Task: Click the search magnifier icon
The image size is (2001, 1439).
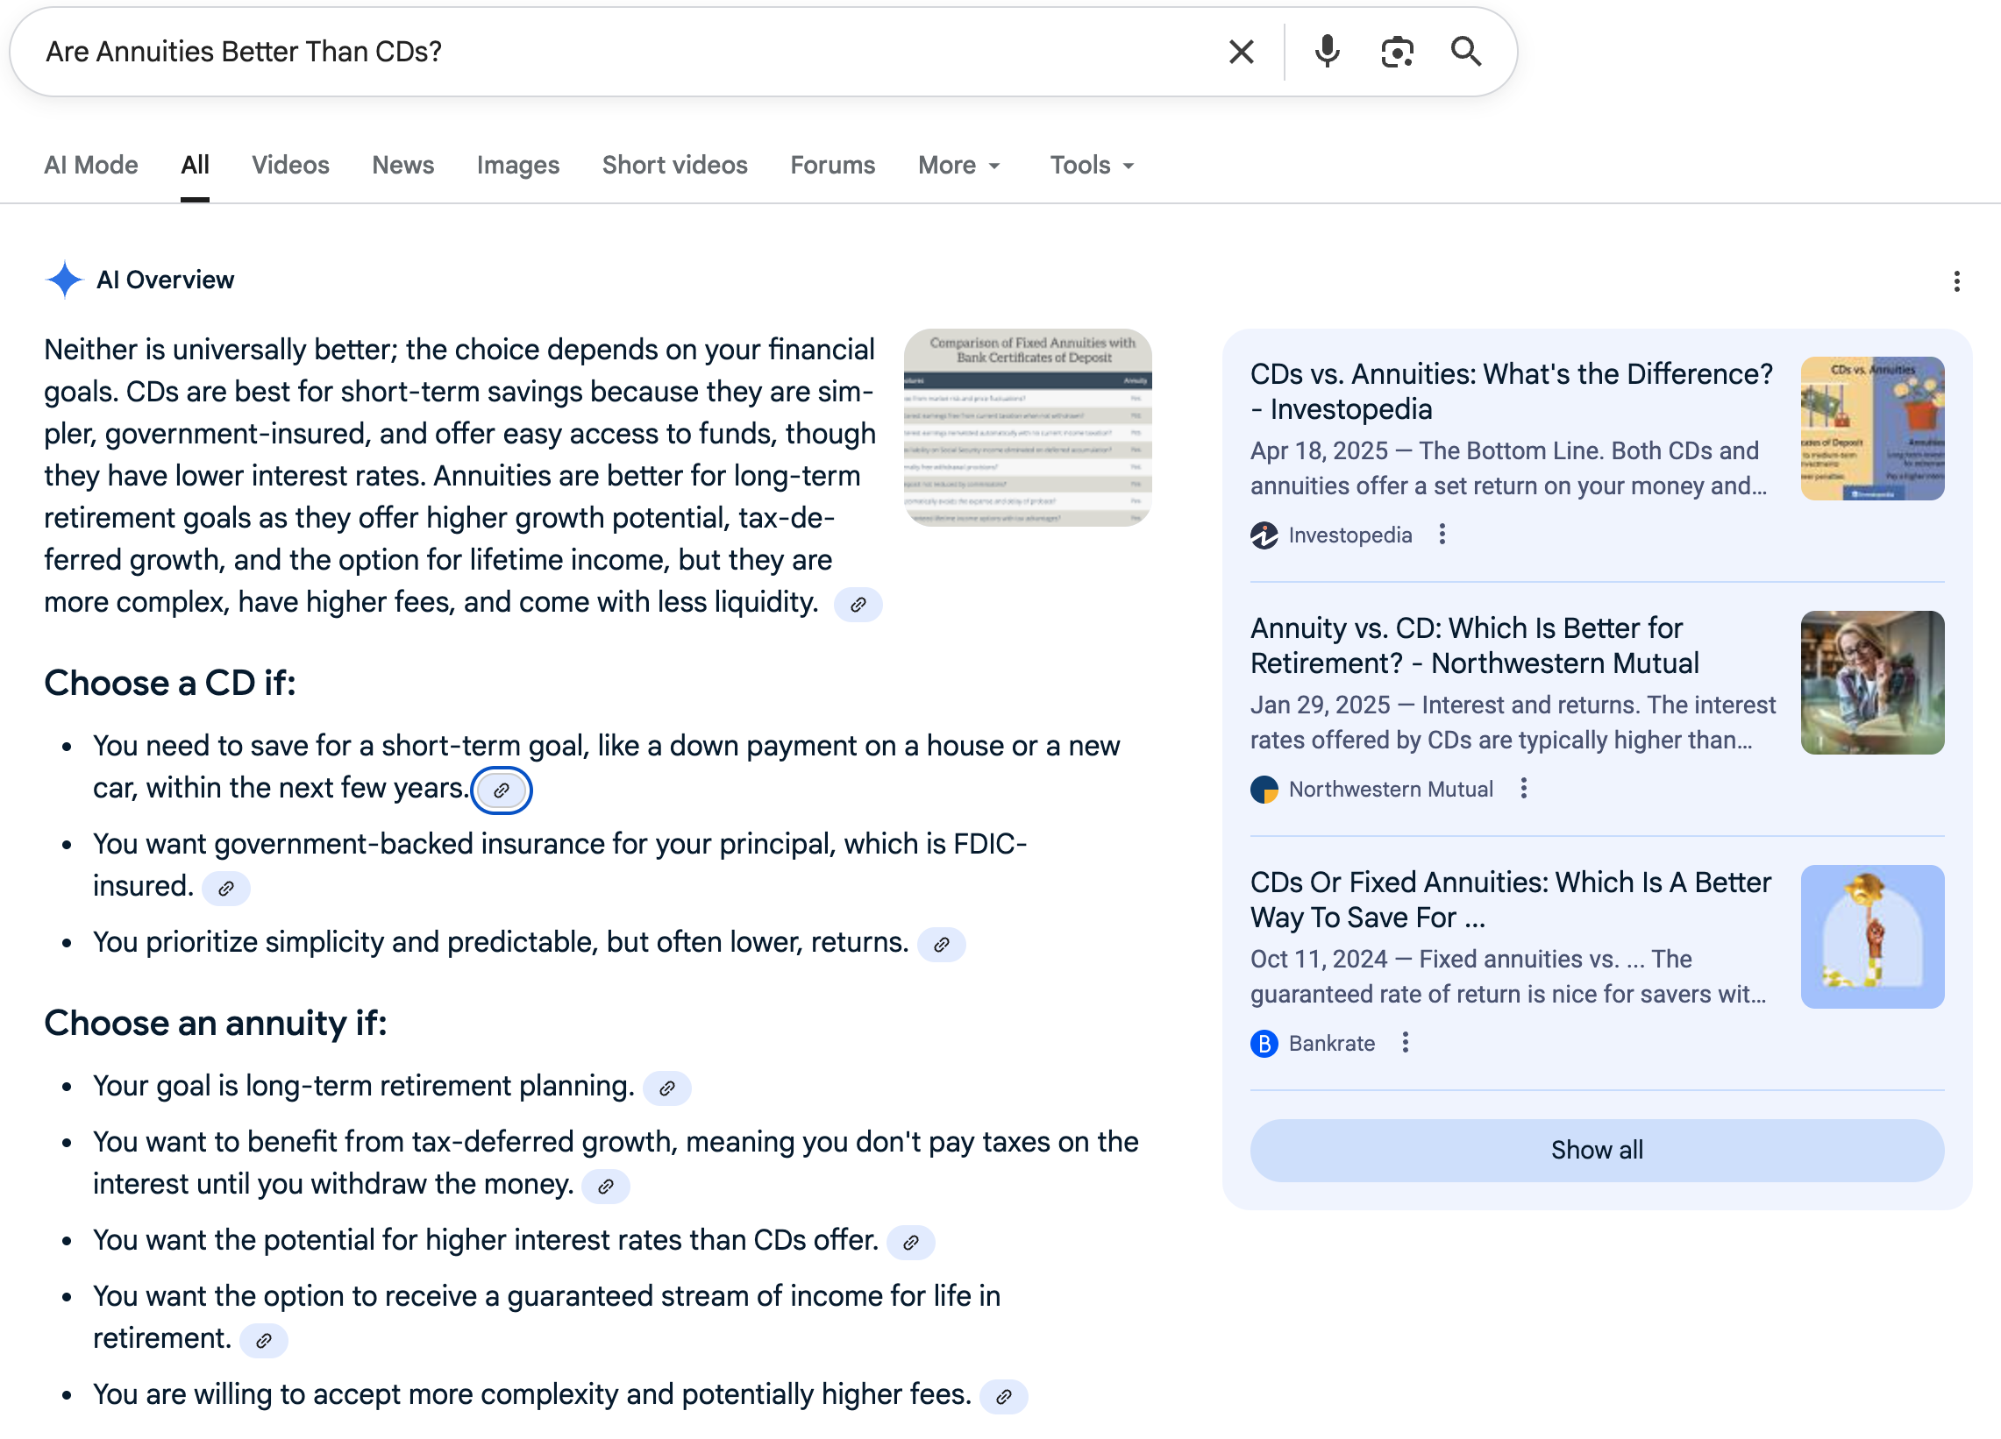Action: coord(1465,51)
